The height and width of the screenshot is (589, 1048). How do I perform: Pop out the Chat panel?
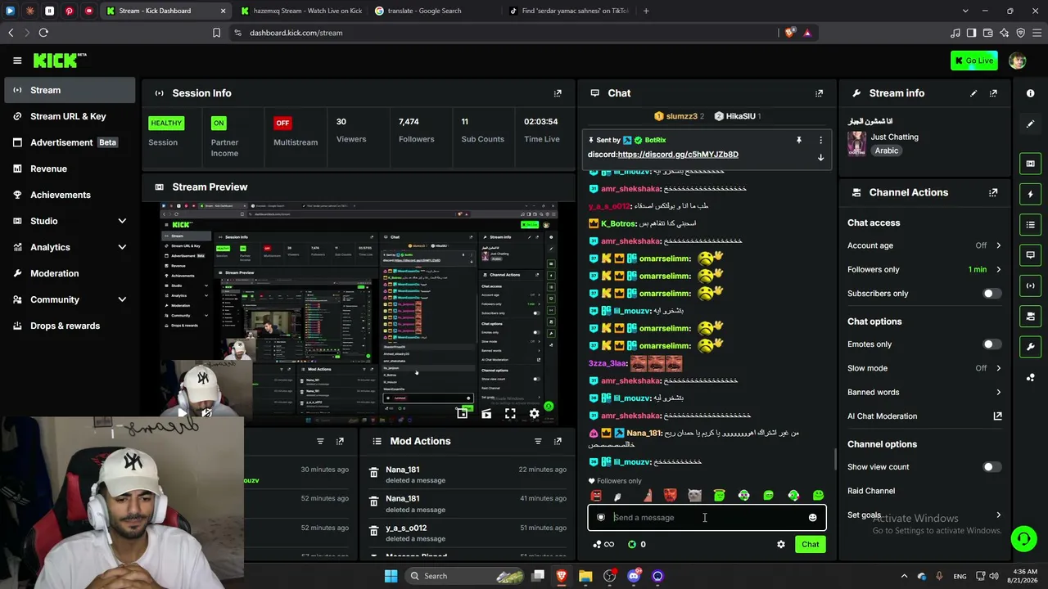819,93
